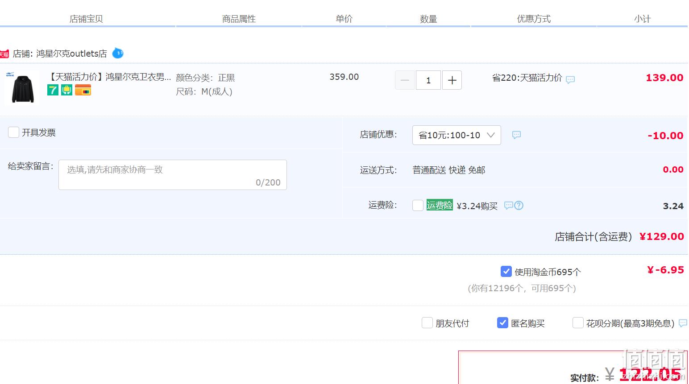Click the 尺码: M(成人) size text
Image resolution: width=689 pixels, height=384 pixels.
click(204, 91)
